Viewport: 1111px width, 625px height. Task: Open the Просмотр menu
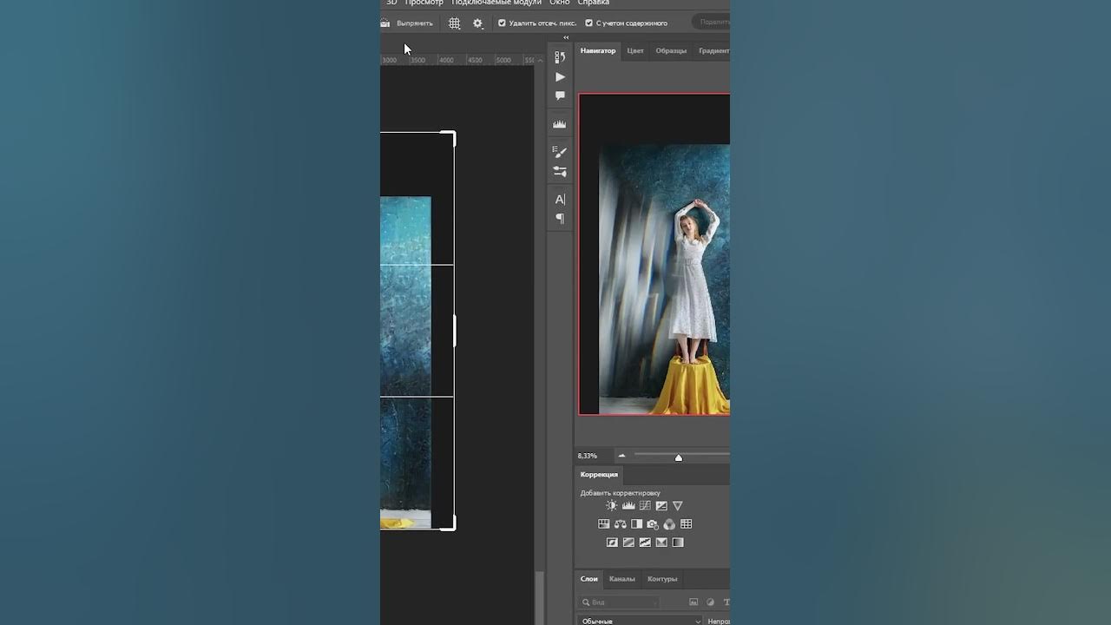tap(424, 3)
